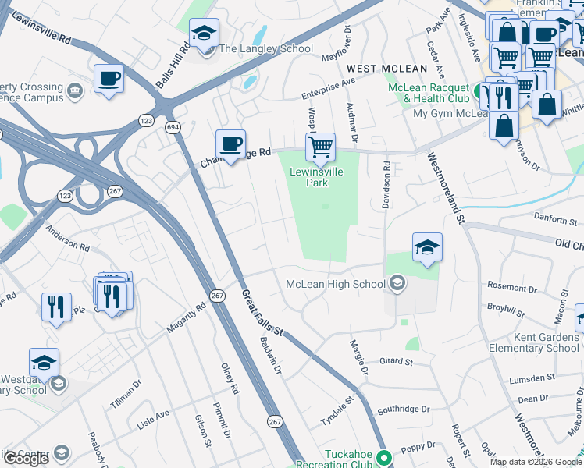Click the route 267 shield near Pimmit Dr
This screenshot has width=584, height=468.
(x=275, y=421)
